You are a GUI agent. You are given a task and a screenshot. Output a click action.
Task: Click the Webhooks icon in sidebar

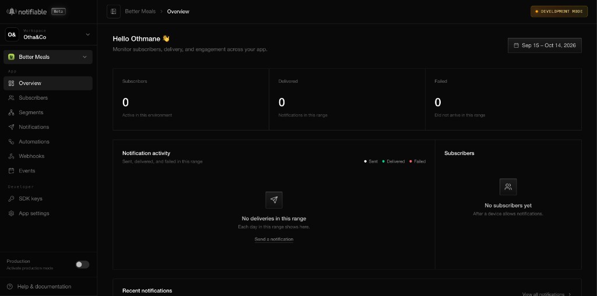(x=12, y=156)
